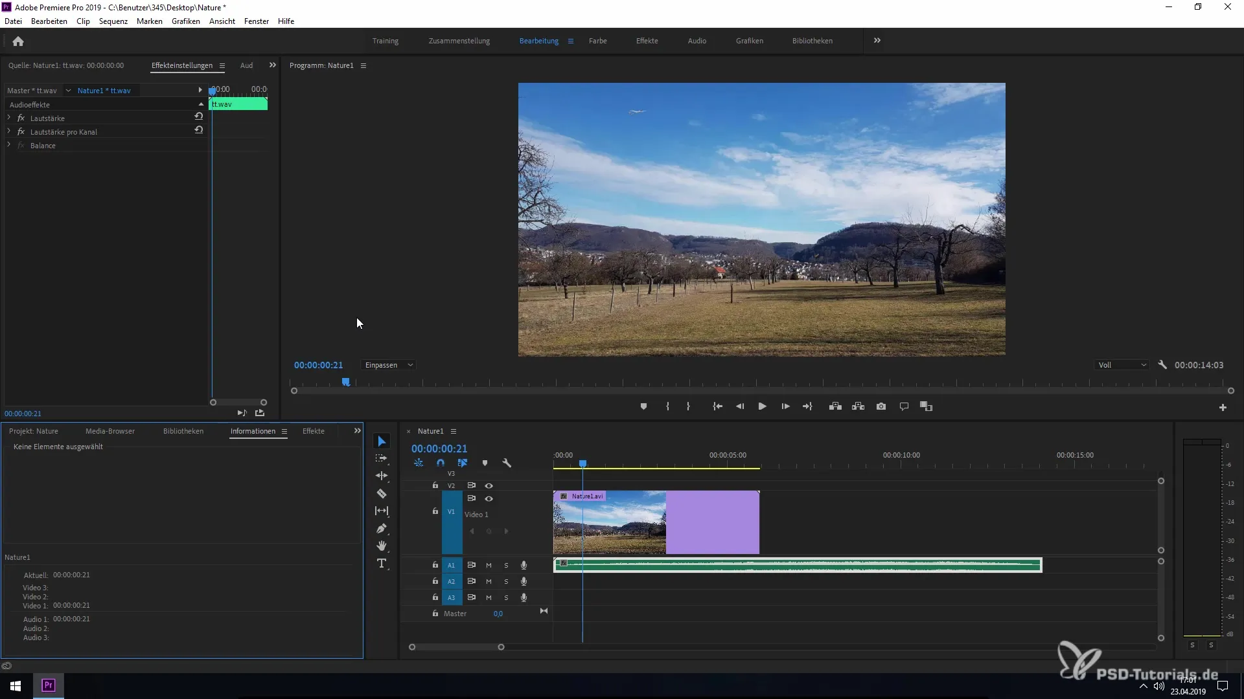Click the Add Marker button in program monitor
This screenshot has height=699, width=1244.
coord(643,406)
